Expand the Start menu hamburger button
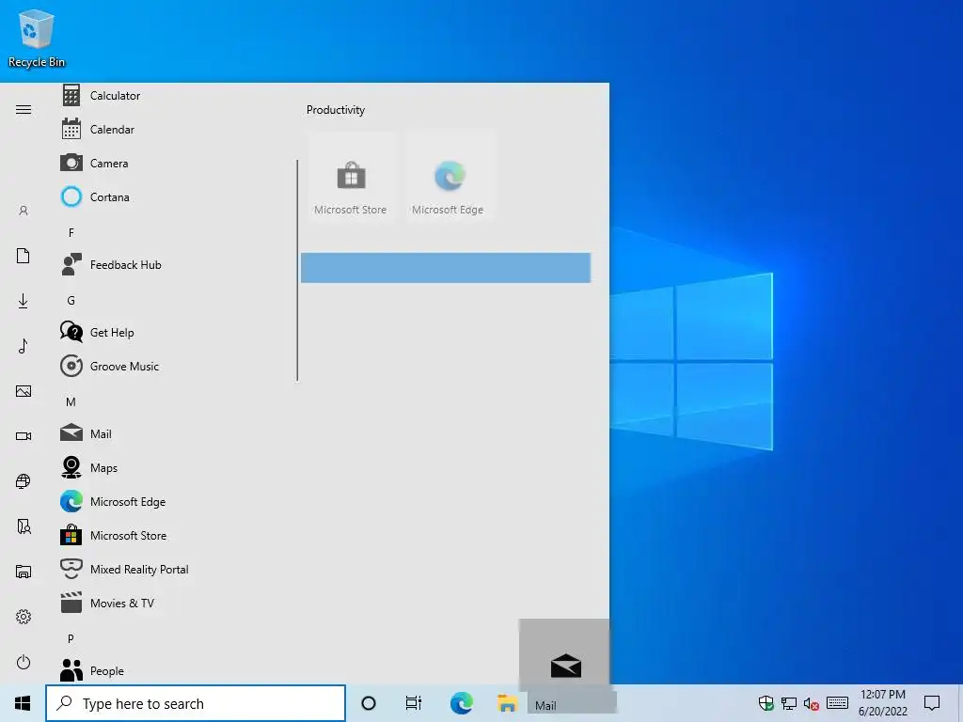Screen dimensions: 963x722 [x=24, y=110]
